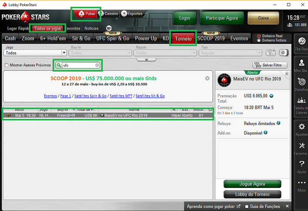Image resolution: width=308 pixels, height=211 pixels.
Task: Mark tournament as favorite star
Action: tap(287, 74)
